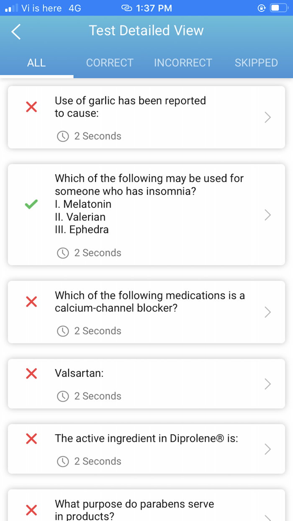Click the clock icon on the garlic question card
Viewport: 293px width, 521px height.
[x=63, y=136]
